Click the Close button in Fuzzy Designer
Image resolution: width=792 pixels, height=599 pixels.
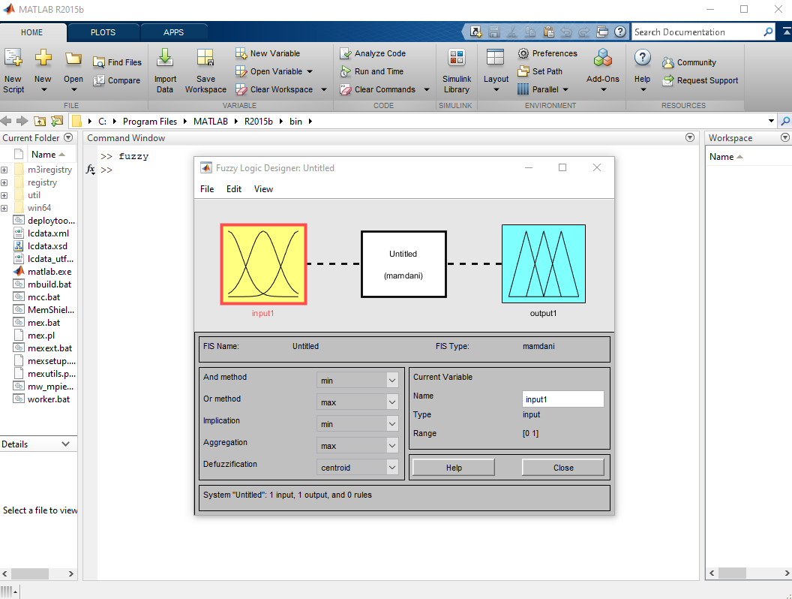(563, 468)
